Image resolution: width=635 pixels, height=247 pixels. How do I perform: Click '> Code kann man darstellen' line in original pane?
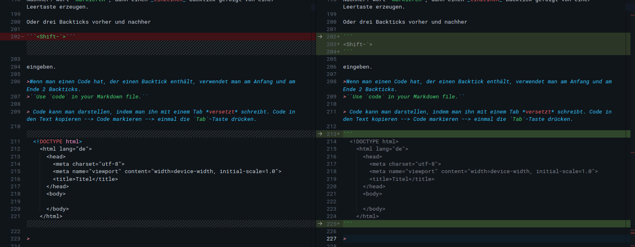click(161, 115)
